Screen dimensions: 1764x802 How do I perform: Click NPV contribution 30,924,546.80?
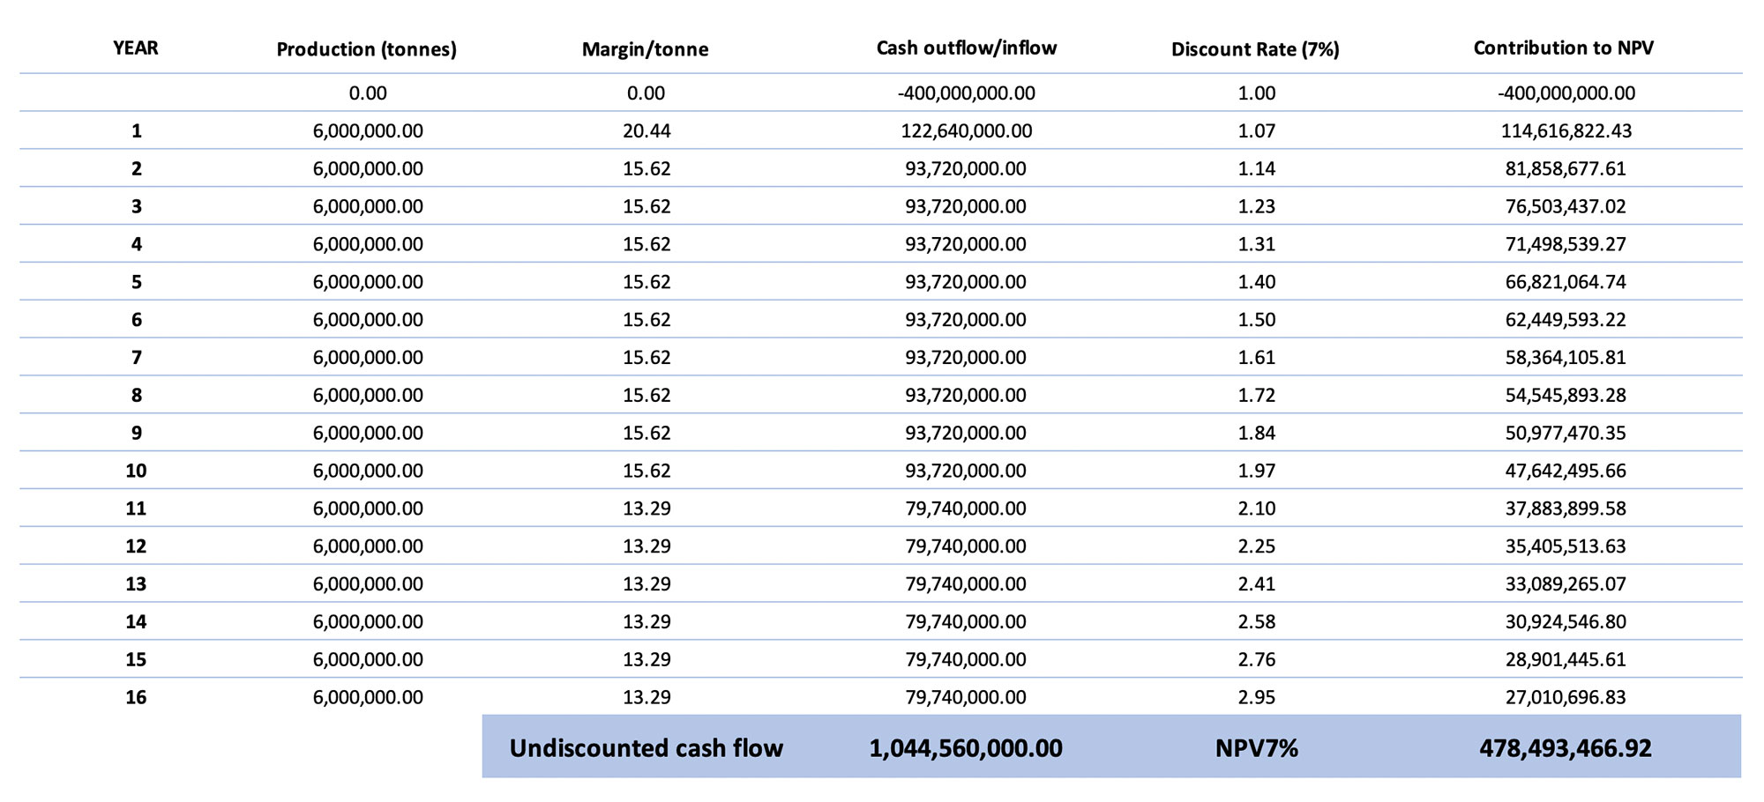click(x=1566, y=621)
